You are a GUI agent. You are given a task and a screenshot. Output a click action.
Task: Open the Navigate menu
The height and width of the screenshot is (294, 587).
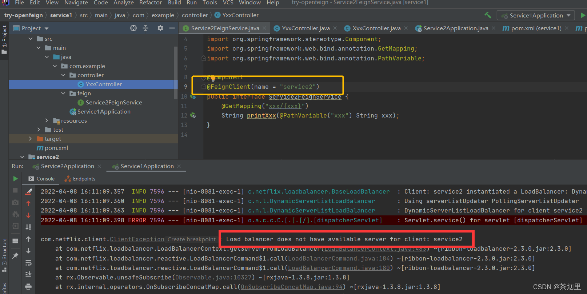click(x=76, y=3)
